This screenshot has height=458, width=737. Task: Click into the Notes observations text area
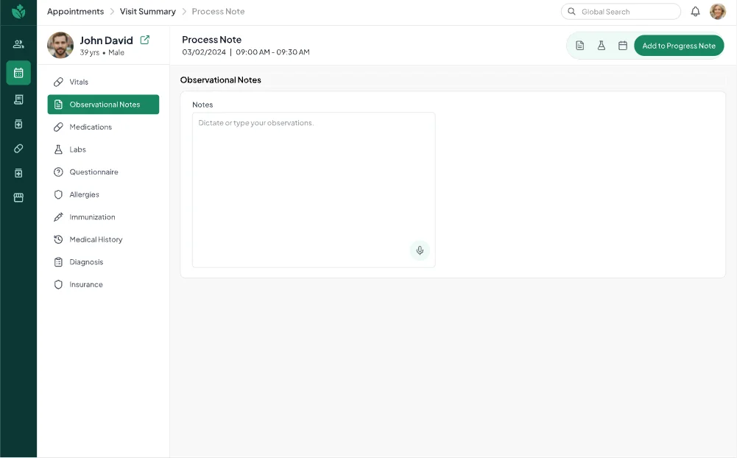point(314,190)
